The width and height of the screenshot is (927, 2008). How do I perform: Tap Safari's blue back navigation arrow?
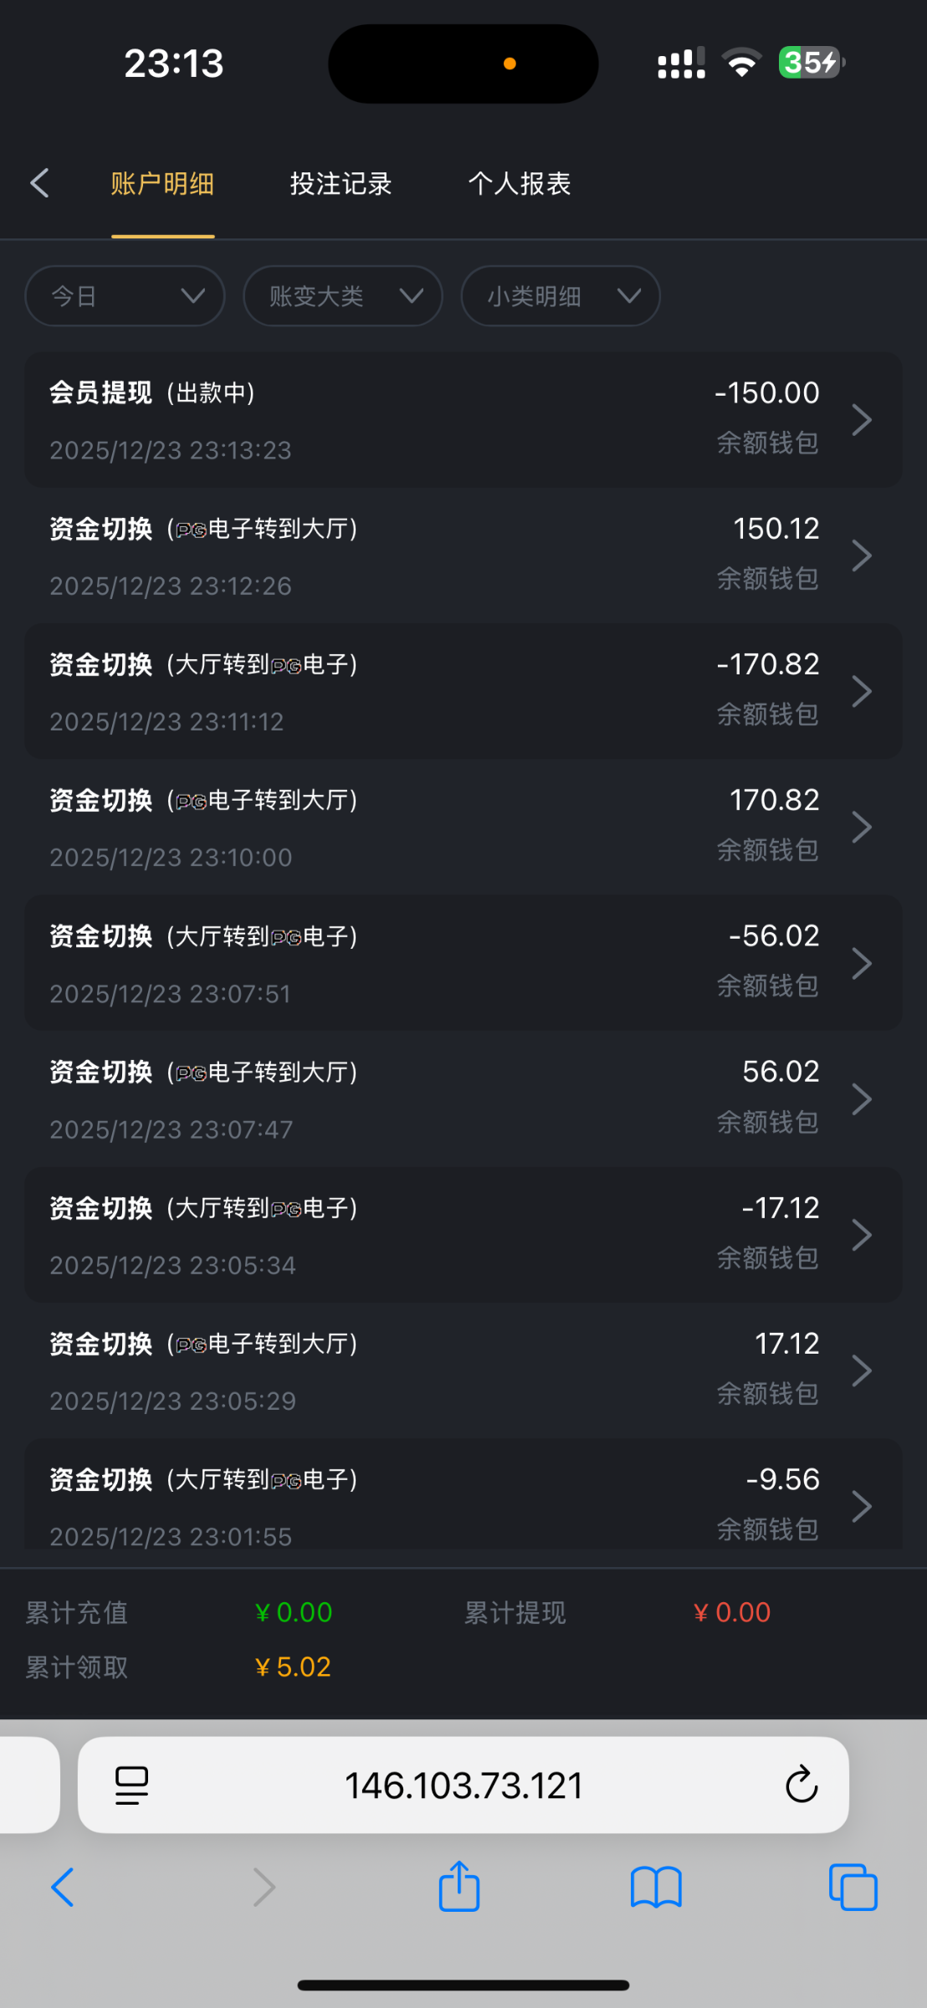pyautogui.click(x=64, y=1888)
